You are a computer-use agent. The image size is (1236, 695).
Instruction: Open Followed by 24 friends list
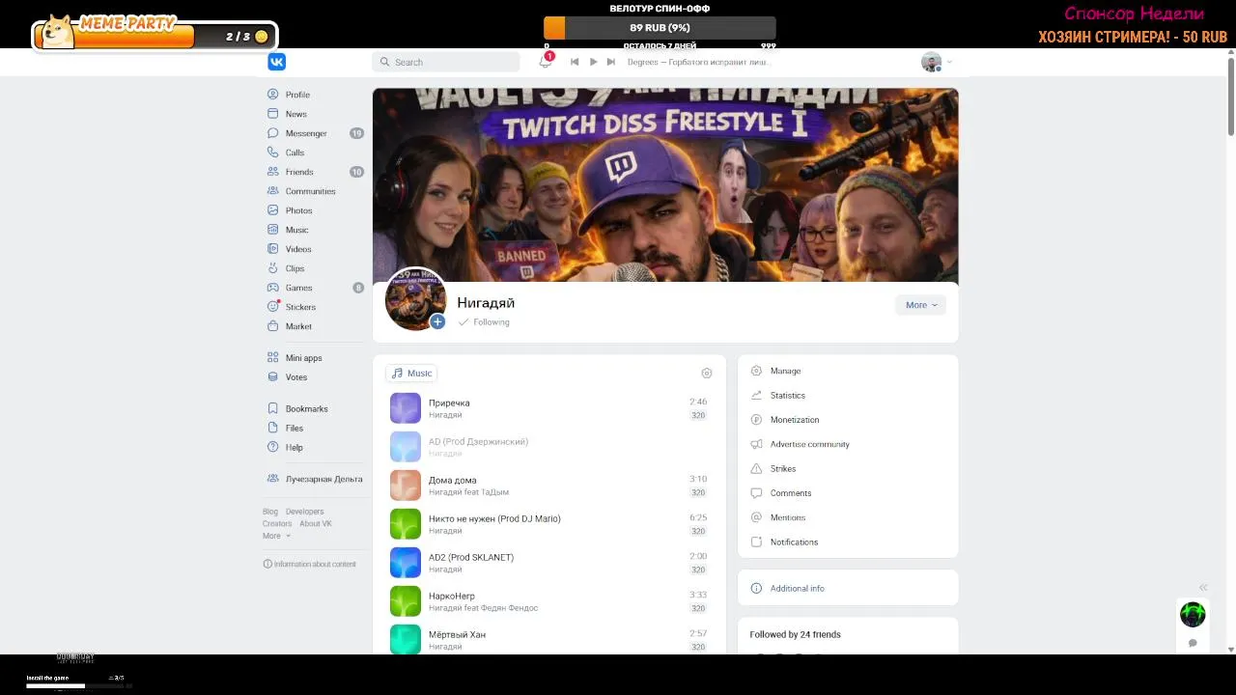(795, 634)
